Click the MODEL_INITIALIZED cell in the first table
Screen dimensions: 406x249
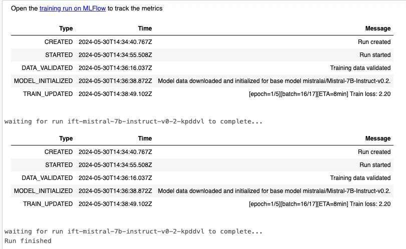click(43, 81)
